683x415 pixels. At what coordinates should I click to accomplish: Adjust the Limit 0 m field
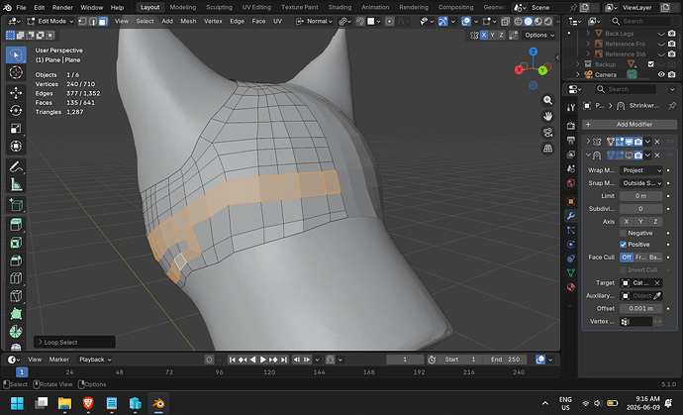click(641, 196)
